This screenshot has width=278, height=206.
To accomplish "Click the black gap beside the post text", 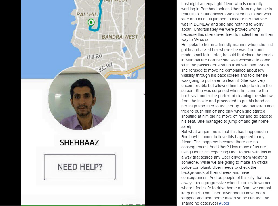I will click(x=161, y=103).
